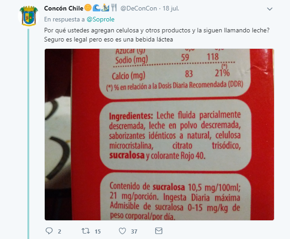Open the @DeConCon handle link

pos(138,9)
